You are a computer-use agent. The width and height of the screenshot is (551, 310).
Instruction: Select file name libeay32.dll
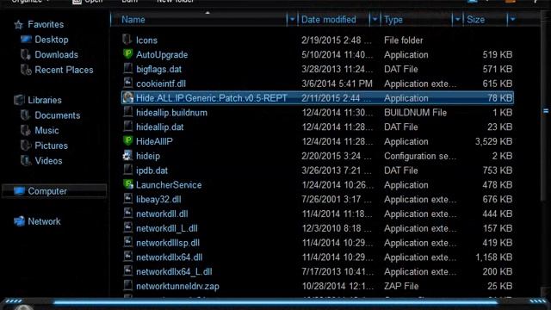tap(158, 199)
